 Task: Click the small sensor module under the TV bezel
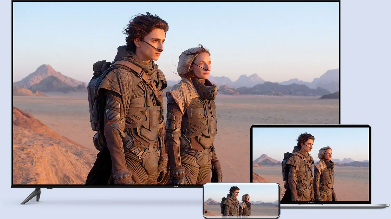(49, 188)
